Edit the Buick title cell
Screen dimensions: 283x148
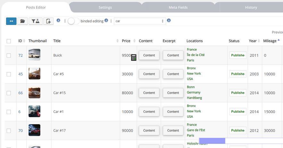86,55
